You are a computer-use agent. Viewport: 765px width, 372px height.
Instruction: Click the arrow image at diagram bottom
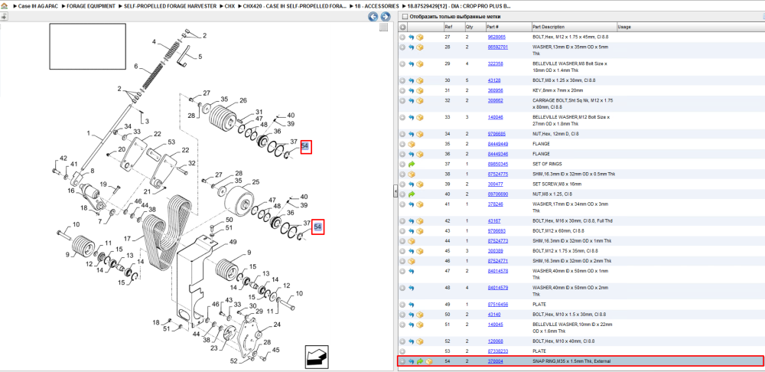(x=316, y=357)
